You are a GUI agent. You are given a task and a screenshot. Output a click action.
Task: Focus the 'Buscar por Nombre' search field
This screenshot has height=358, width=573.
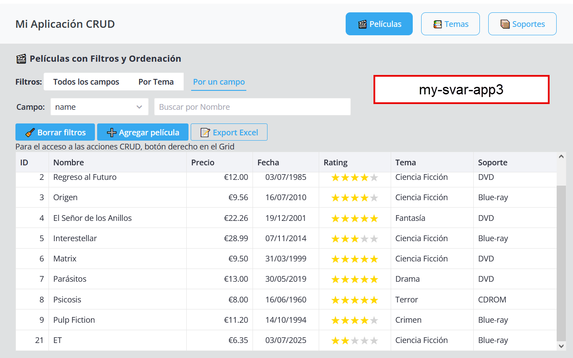point(252,107)
